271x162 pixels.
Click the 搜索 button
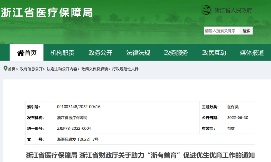tap(246, 31)
